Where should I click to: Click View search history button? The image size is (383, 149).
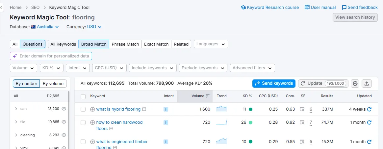coord(355,17)
